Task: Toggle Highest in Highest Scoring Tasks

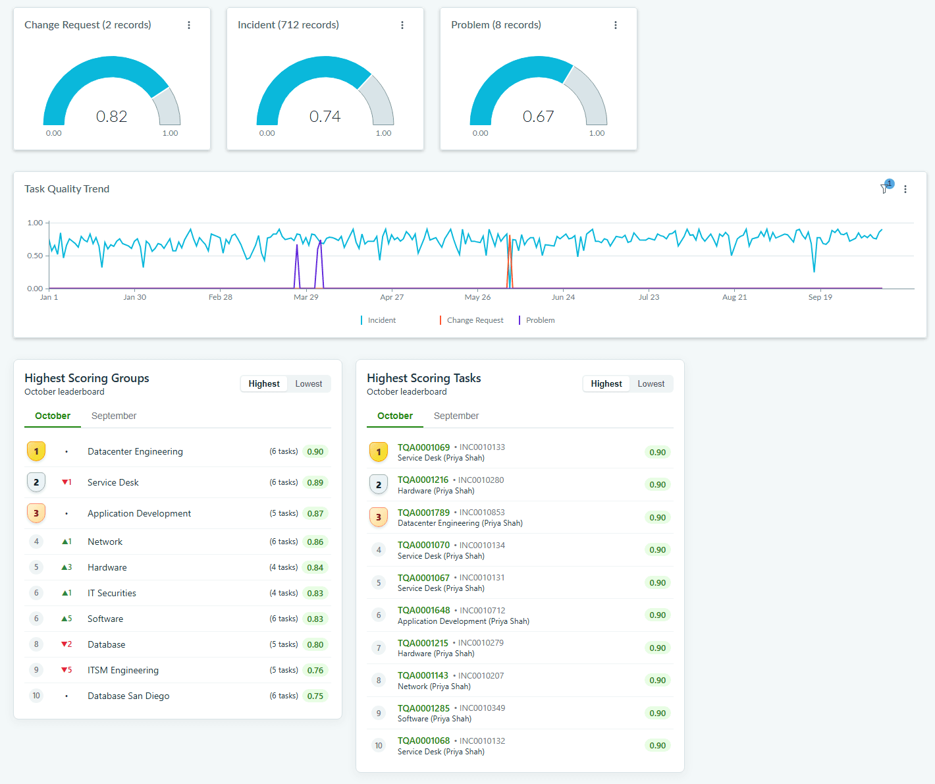Action: 606,384
